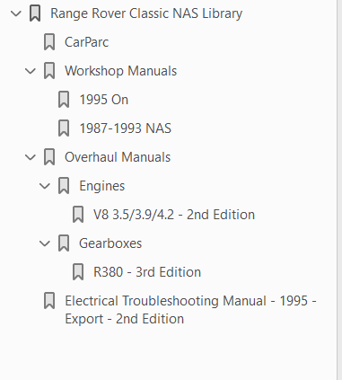
Task: Collapse the Engines subsection chevron
Action: pyautogui.click(x=45, y=186)
